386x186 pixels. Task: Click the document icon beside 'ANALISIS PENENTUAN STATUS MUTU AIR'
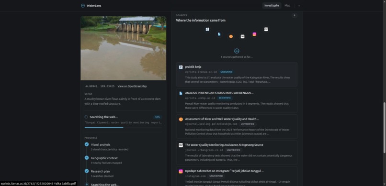pyautogui.click(x=181, y=93)
